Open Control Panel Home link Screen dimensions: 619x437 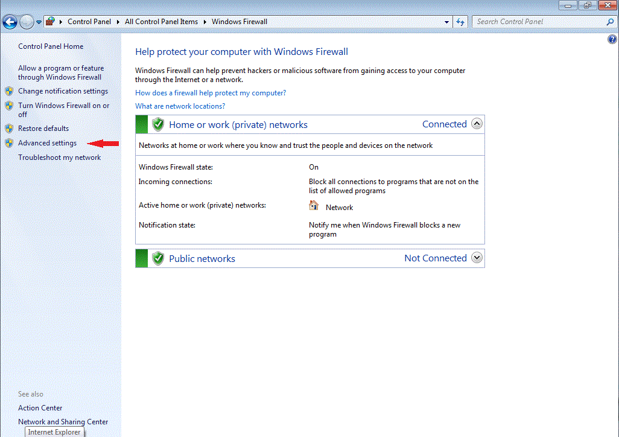pos(51,46)
